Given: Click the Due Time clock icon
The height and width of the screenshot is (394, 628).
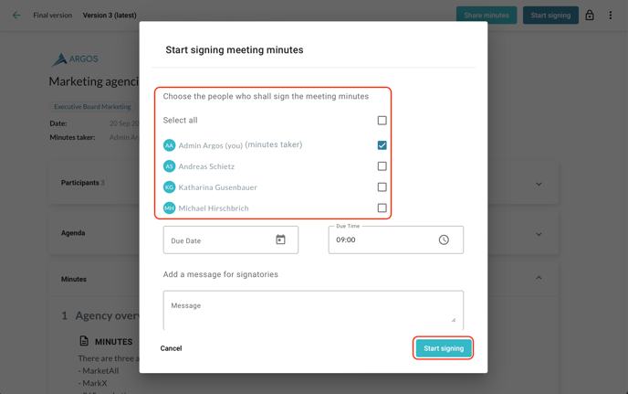Looking at the screenshot, I should 444,240.
